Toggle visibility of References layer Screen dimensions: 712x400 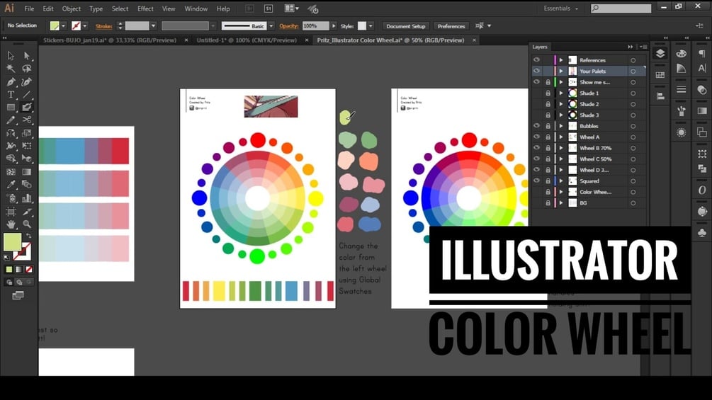click(537, 60)
